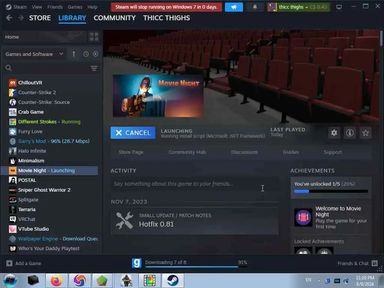
Task: Open the Support link
Action: pos(333,152)
